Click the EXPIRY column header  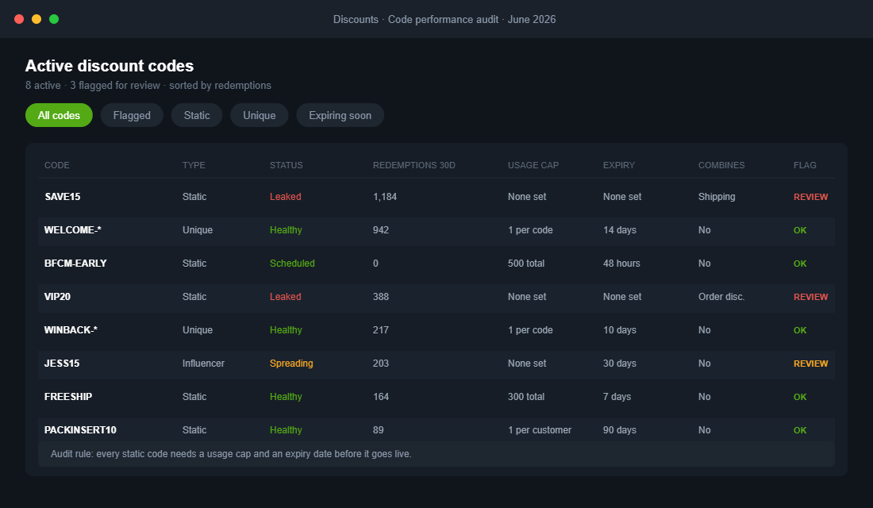(x=619, y=165)
